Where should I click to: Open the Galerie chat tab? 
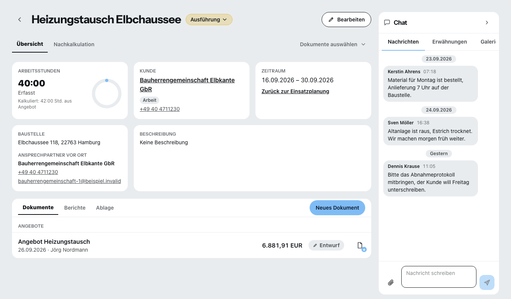[489, 42]
